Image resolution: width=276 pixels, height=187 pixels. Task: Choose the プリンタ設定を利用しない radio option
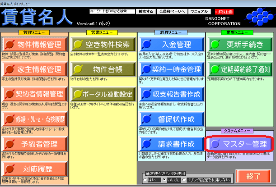coord(185,180)
